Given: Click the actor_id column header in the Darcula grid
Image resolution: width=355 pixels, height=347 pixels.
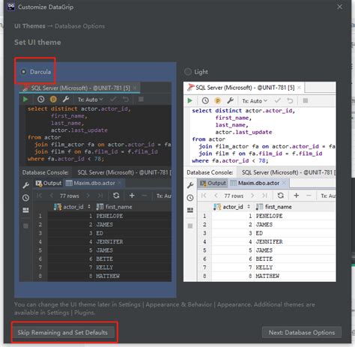Looking at the screenshot, I should [72, 207].
